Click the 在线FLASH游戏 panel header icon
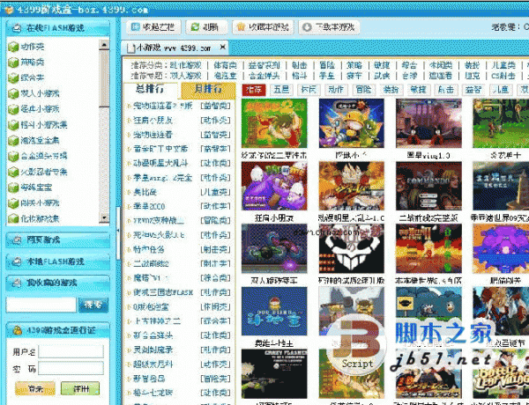 [x=16, y=28]
